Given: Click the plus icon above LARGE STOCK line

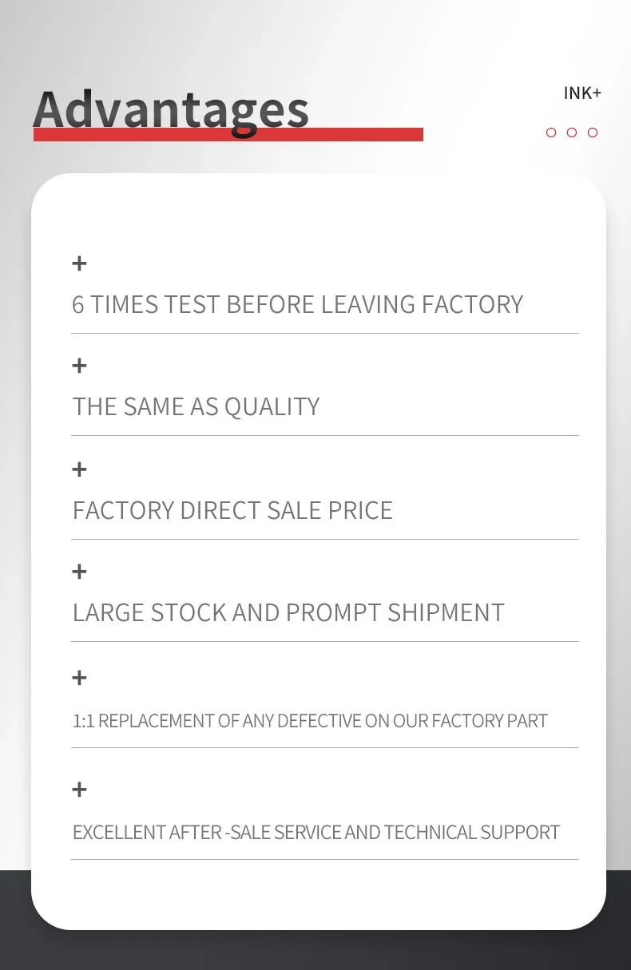Looking at the screenshot, I should point(79,571).
